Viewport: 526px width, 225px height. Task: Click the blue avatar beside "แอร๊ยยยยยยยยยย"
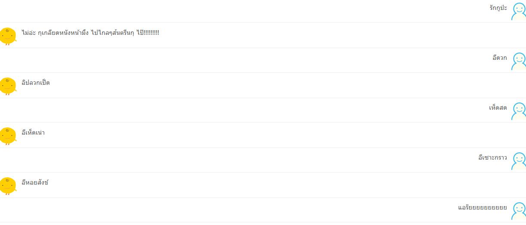click(519, 211)
